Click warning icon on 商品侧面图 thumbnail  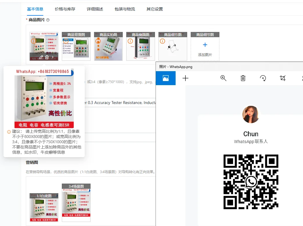[x=130, y=41]
